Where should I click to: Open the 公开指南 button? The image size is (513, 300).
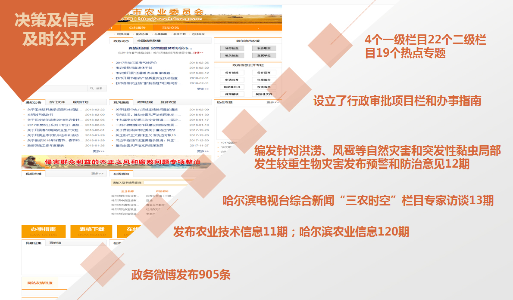264,73
